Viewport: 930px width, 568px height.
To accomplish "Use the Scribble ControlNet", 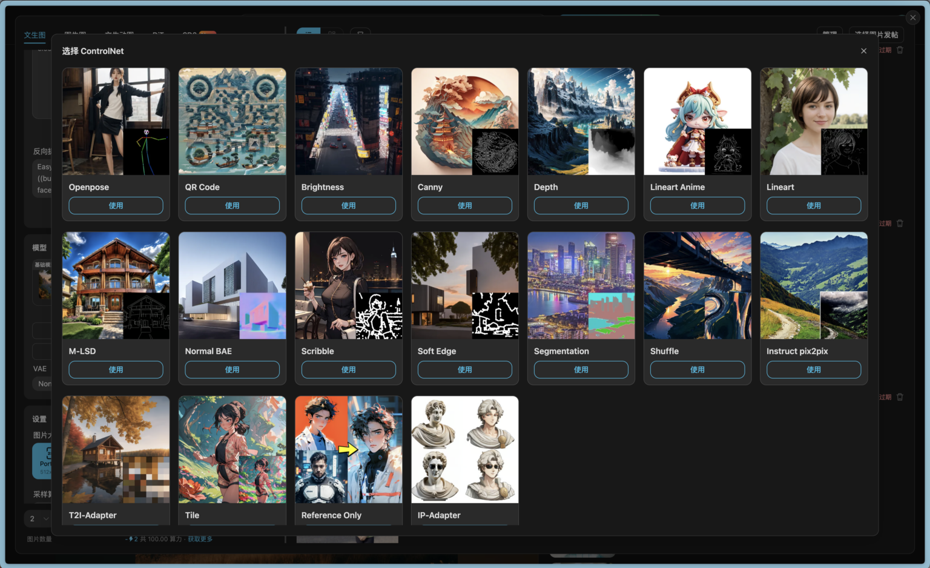I will pos(348,369).
